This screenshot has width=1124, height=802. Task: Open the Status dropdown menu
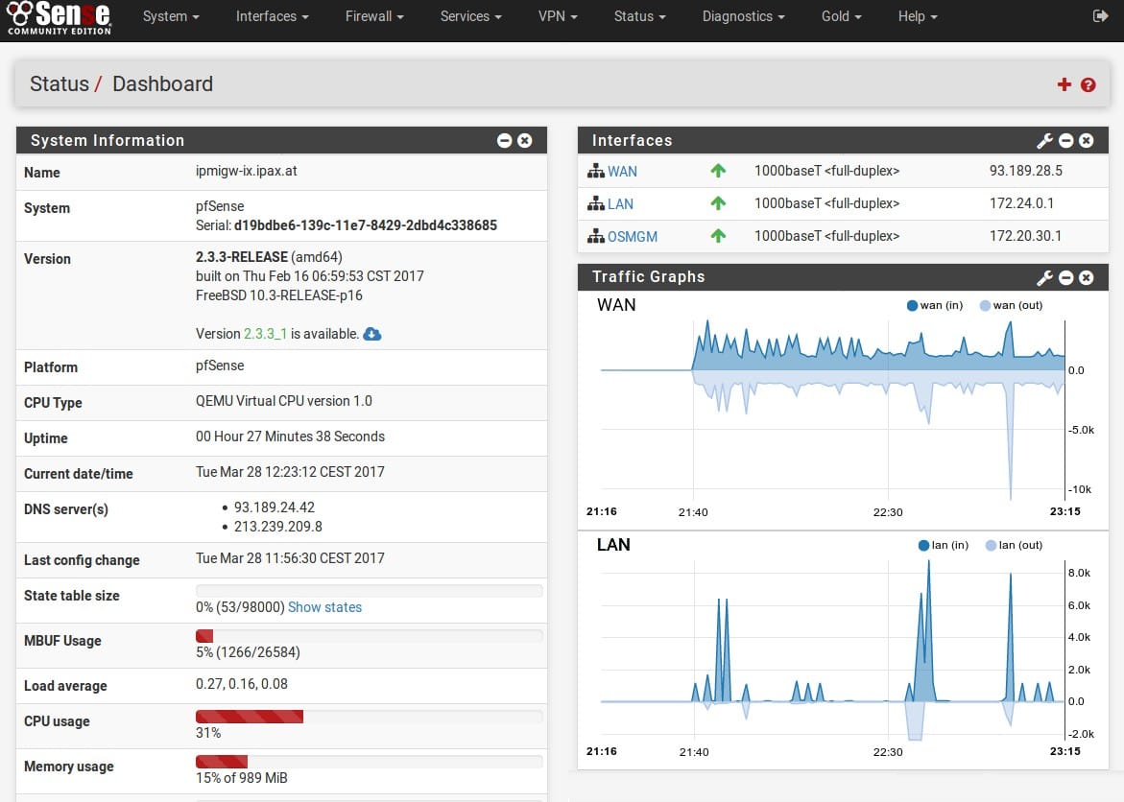click(x=639, y=16)
